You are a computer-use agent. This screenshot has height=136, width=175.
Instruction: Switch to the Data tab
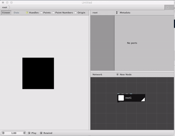pyautogui.click(x=16, y=13)
